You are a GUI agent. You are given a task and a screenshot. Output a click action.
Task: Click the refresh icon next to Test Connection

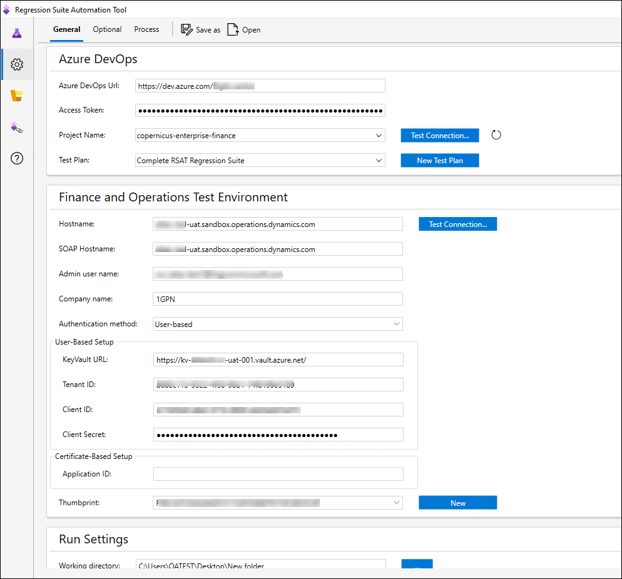(x=496, y=135)
